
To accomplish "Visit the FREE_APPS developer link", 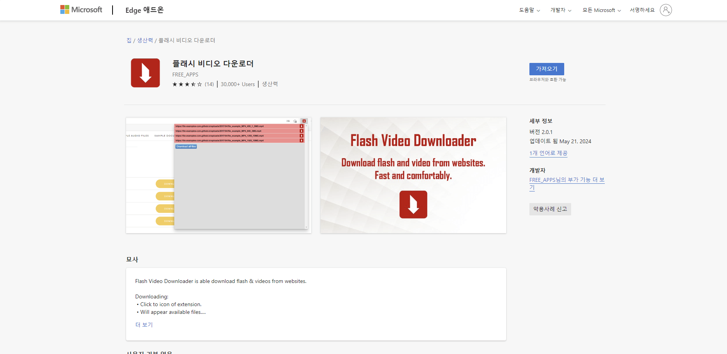I will [567, 180].
